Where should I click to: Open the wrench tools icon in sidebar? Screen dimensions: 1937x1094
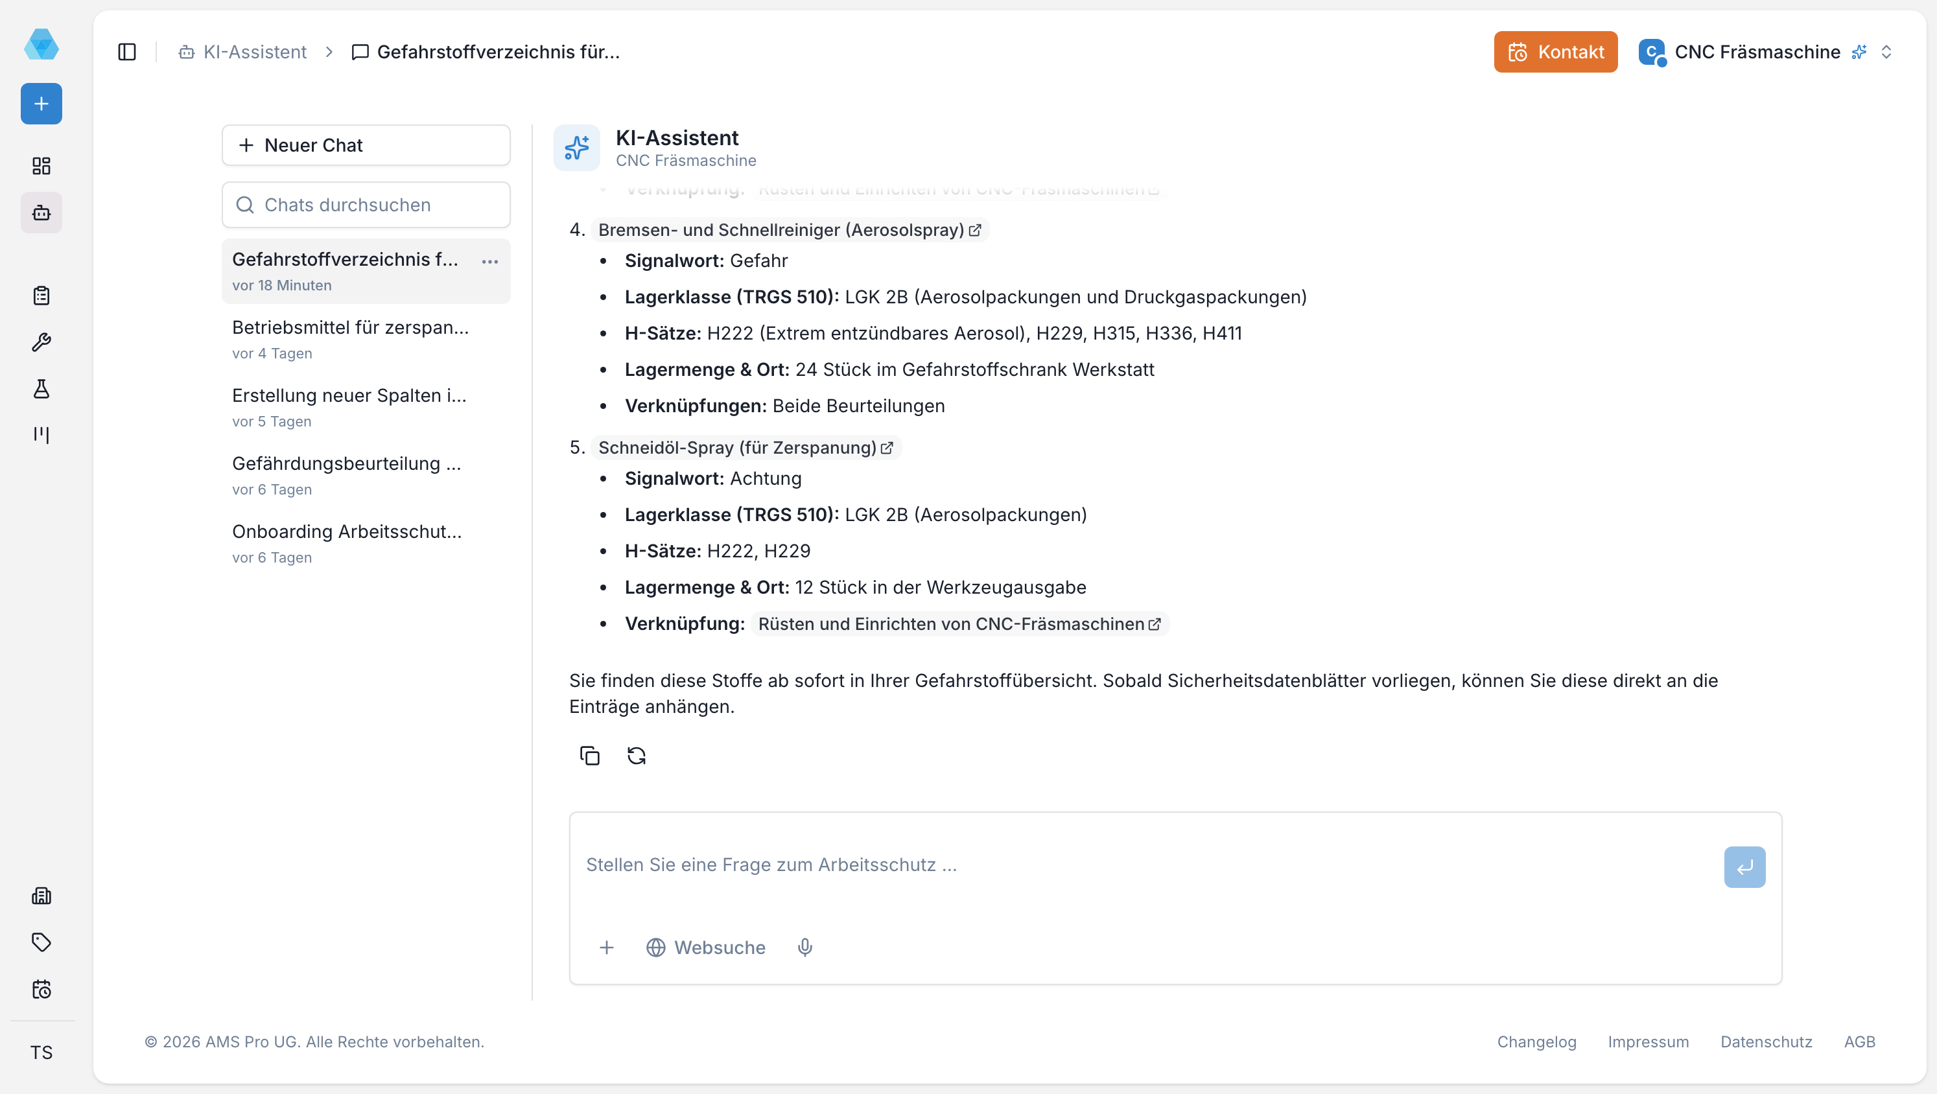tap(41, 342)
